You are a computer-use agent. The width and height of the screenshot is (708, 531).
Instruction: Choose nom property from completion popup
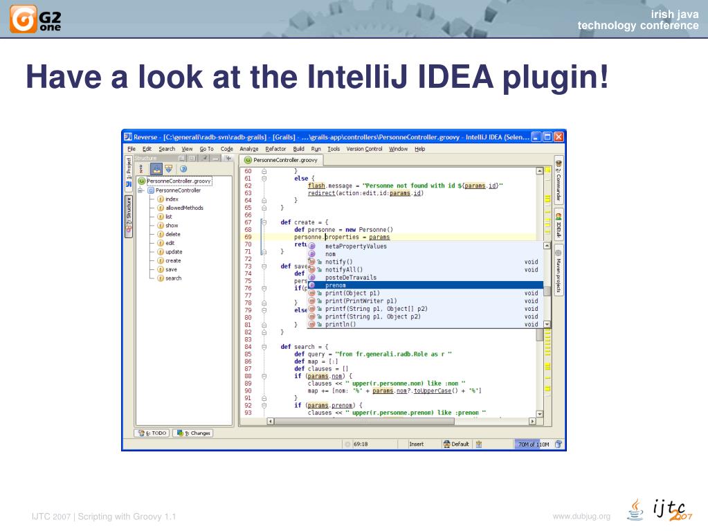tap(425, 254)
